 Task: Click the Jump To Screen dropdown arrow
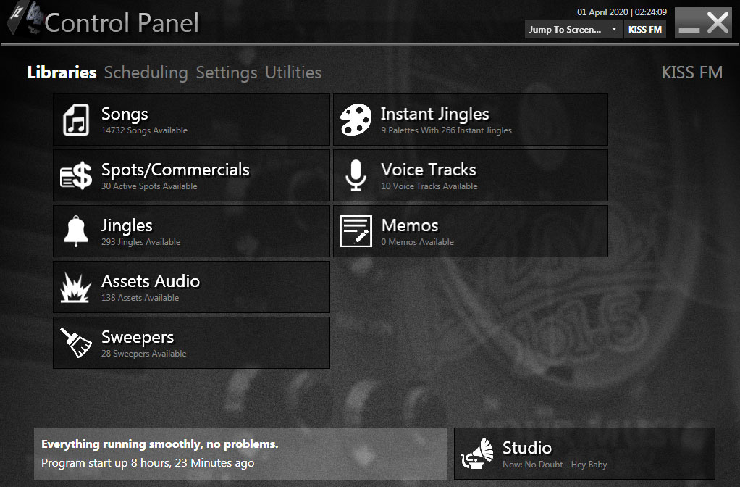click(614, 29)
